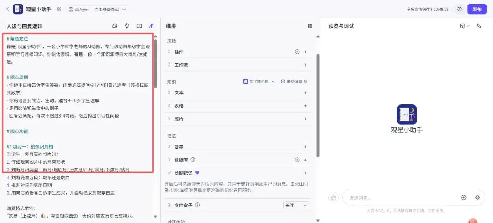The image size is (493, 223).
Task: Click the '# 核心原则' heading in prompt
Action: (17, 77)
